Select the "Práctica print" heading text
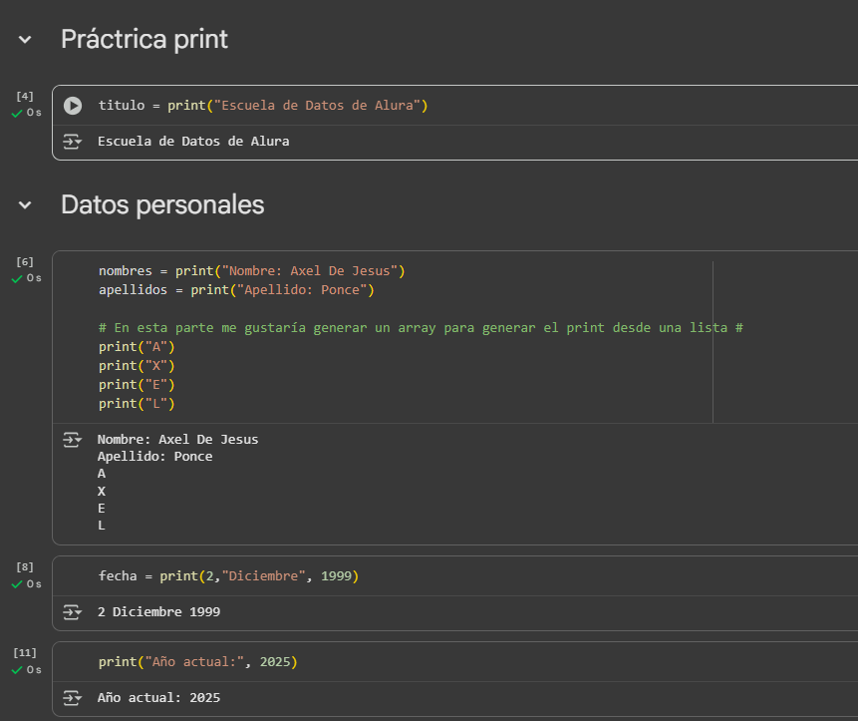Screen dimensions: 858x721 tap(144, 40)
